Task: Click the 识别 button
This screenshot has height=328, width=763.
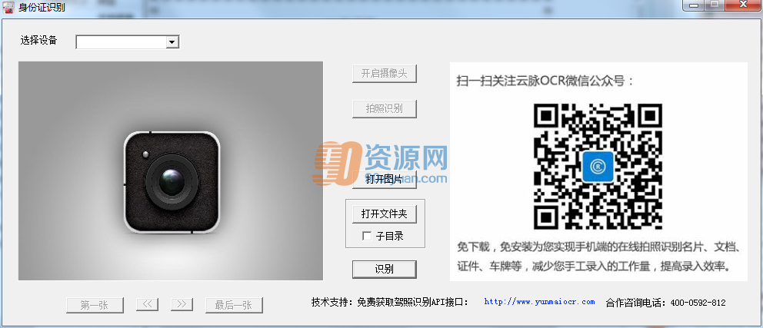Action: 385,269
